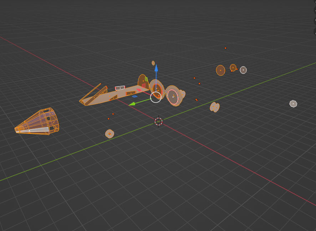The height and width of the screenshot is (231, 316).
Task: Click the small green plane gizmo square
Action: pos(146,79)
